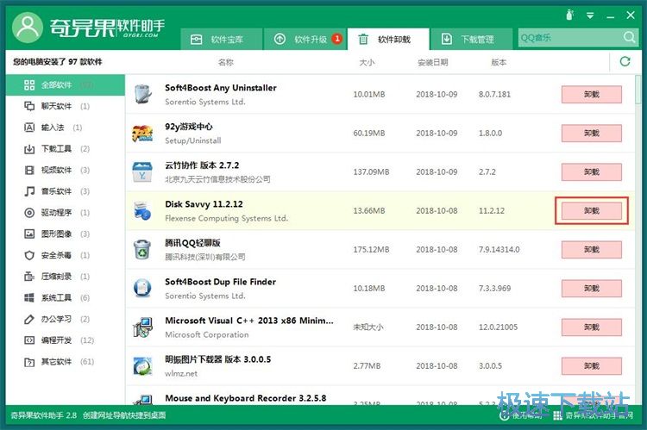Select 系统工具 category
Screen dimensions: 647x430
click(66, 297)
